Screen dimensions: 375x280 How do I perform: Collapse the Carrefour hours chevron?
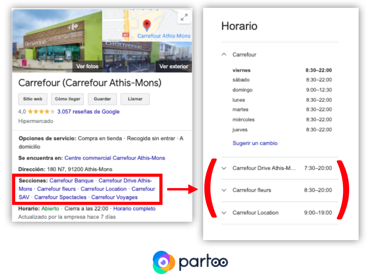coord(224,55)
